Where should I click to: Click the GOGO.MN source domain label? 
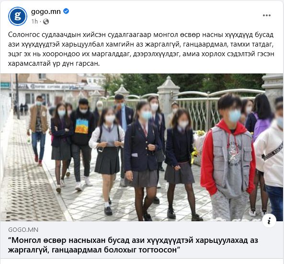pos(23,230)
